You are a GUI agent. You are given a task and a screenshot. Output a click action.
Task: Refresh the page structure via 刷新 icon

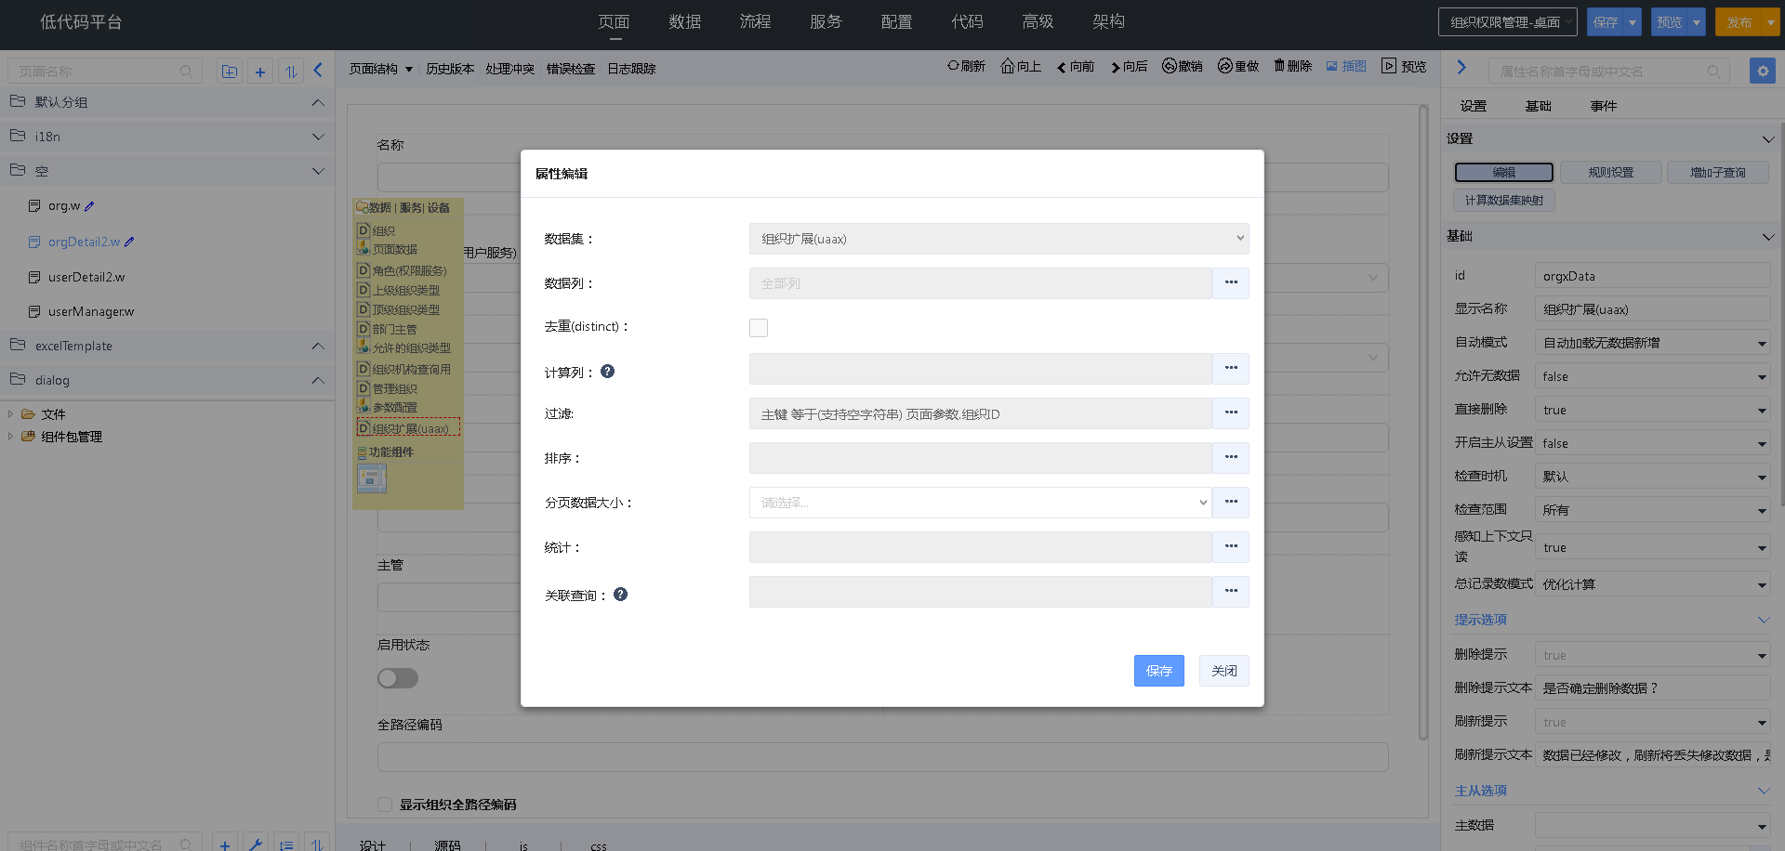[x=966, y=66]
